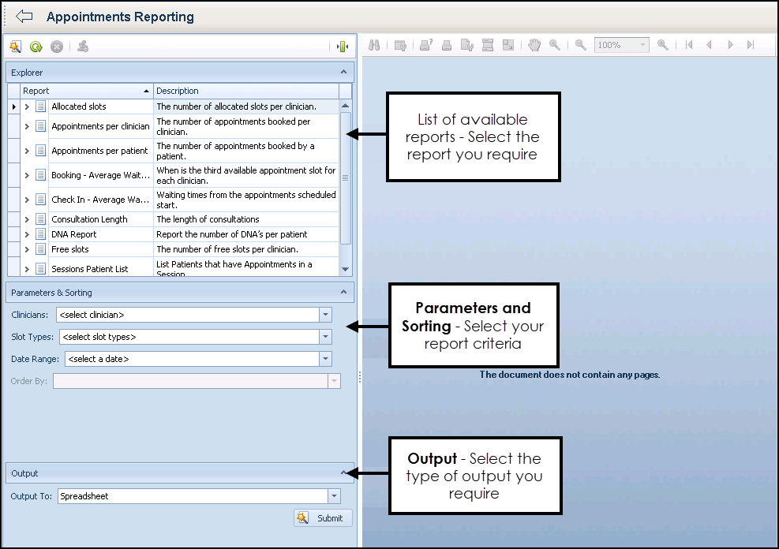
Task: Click the Submit button
Action: click(x=323, y=518)
